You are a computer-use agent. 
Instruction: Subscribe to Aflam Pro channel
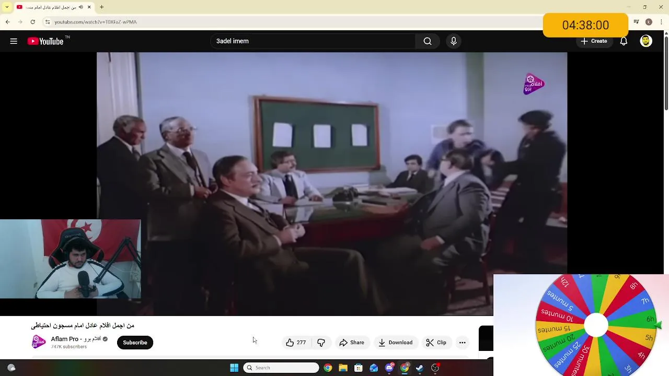[135, 343]
